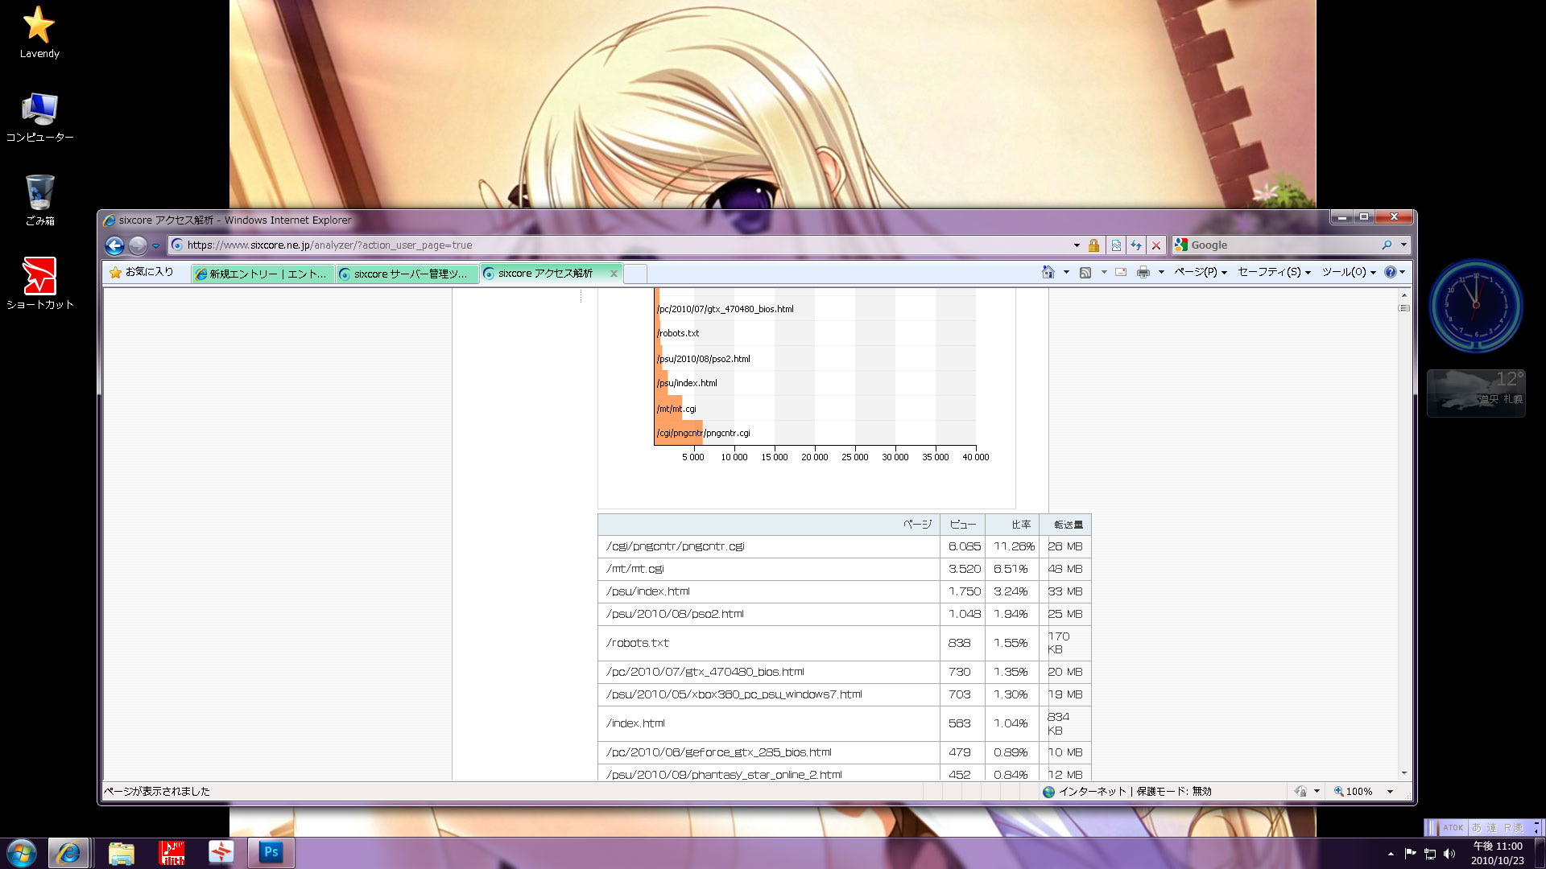Click the /psu/index.html table row
Image resolution: width=1546 pixels, height=869 pixels.
(844, 591)
